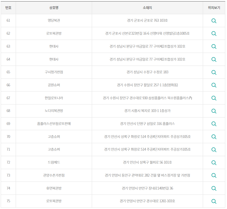
Task: Click address 경기 안산시 상록구 월피로 56 101호
Action: coord(147,162)
